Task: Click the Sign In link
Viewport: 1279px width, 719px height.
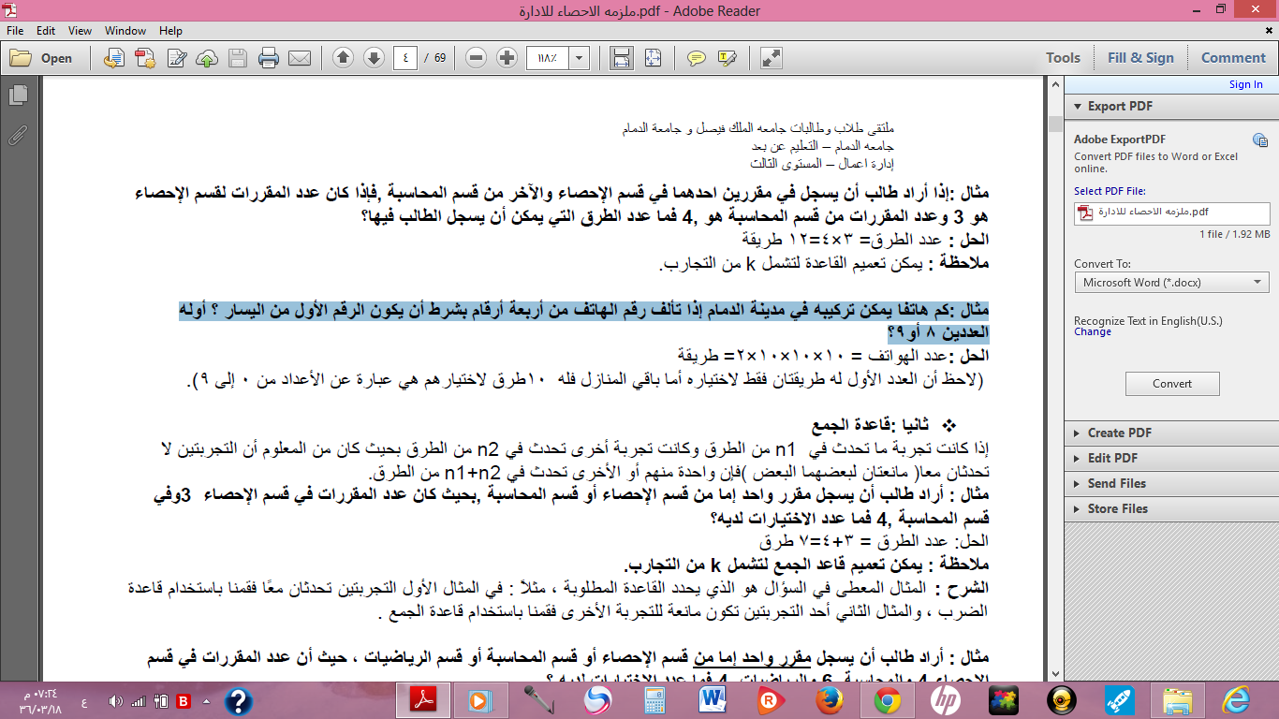Action: tap(1245, 84)
